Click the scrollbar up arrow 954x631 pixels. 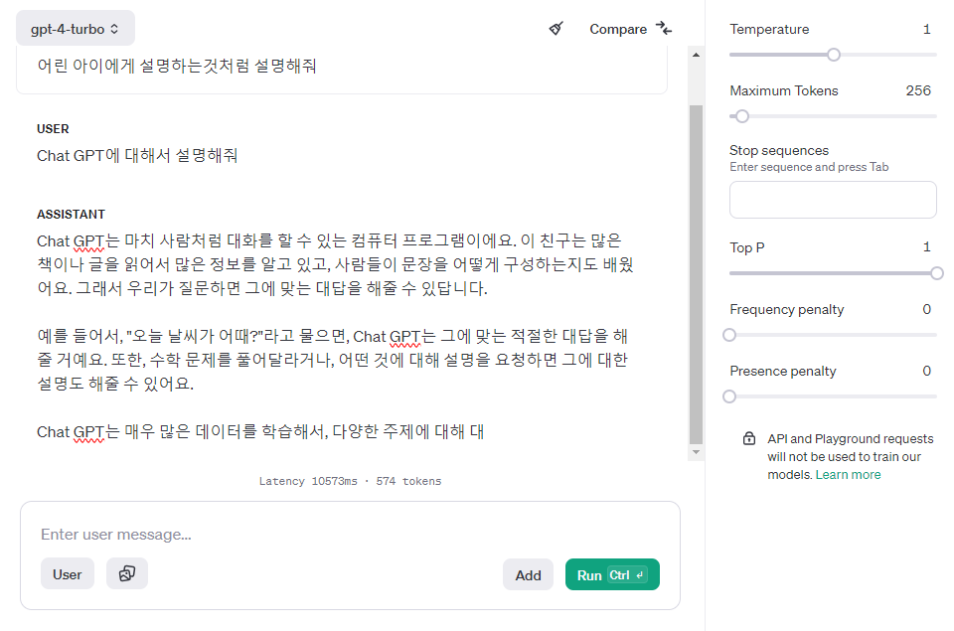tap(696, 55)
